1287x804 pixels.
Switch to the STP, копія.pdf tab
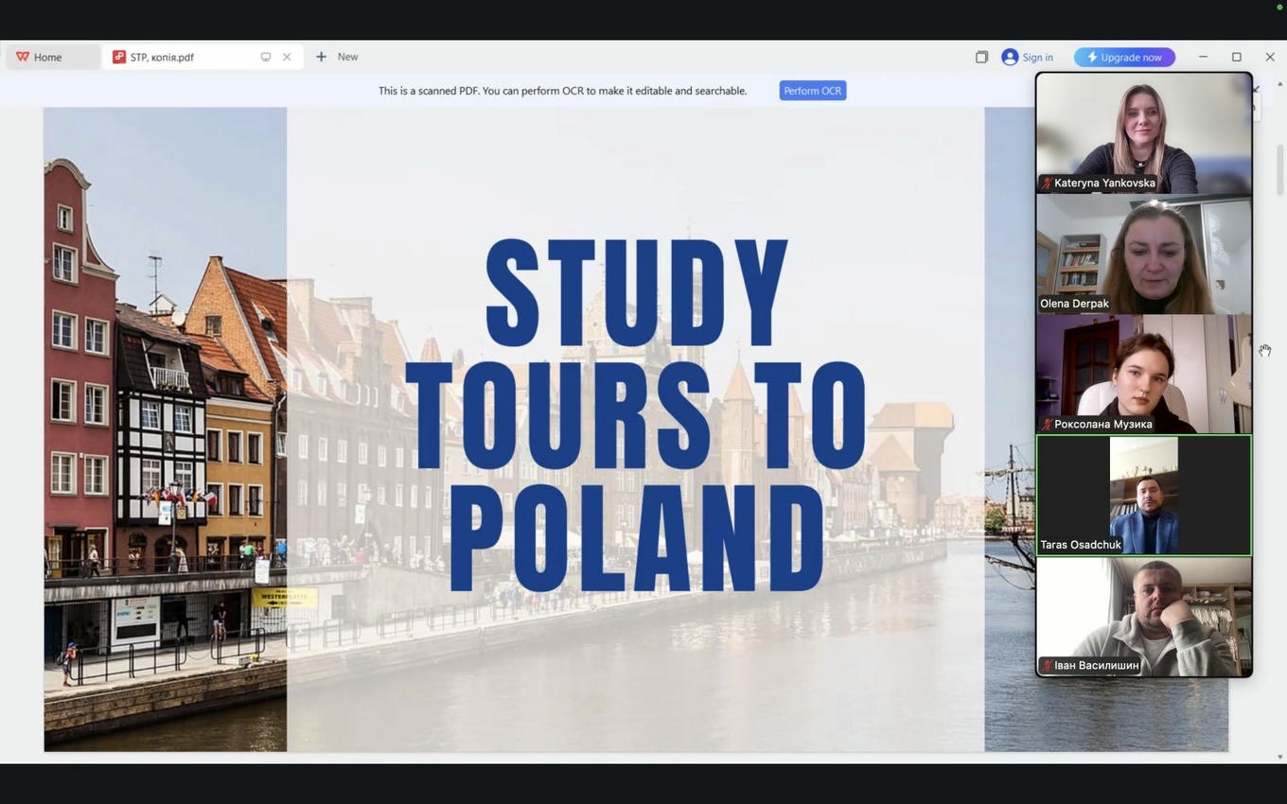[162, 57]
